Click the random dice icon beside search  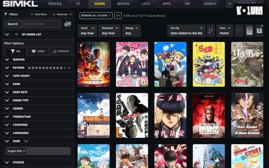coord(68,24)
